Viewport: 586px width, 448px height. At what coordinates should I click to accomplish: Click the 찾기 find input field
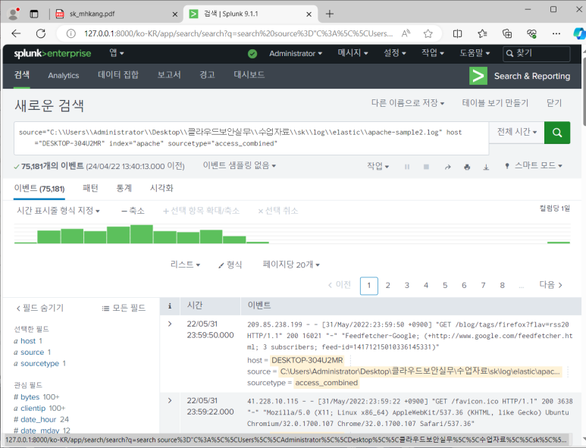point(537,53)
